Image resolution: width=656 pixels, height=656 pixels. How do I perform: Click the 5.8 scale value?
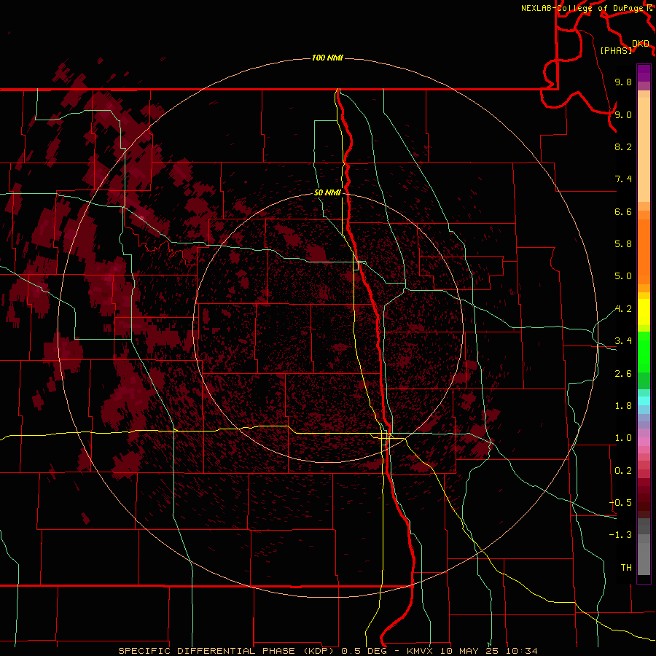click(x=623, y=244)
